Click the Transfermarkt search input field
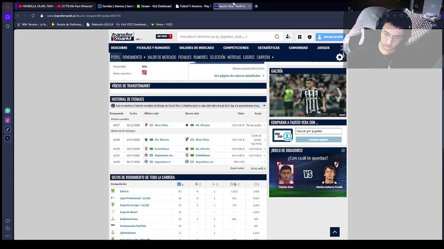 pyautogui.click(x=225, y=37)
